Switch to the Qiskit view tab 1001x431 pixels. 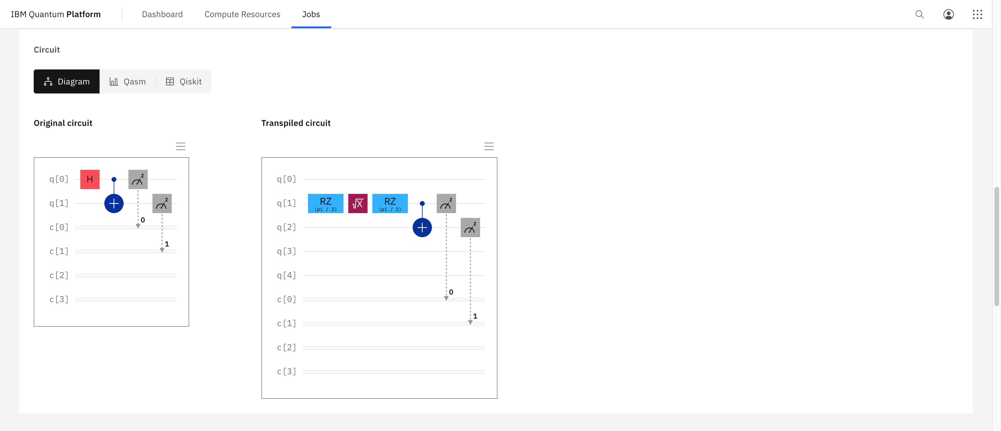click(x=184, y=81)
